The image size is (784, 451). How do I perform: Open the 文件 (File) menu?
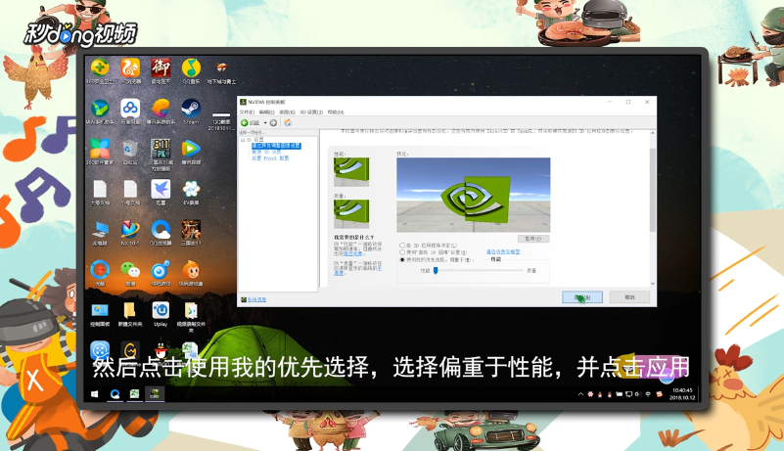pyautogui.click(x=247, y=112)
